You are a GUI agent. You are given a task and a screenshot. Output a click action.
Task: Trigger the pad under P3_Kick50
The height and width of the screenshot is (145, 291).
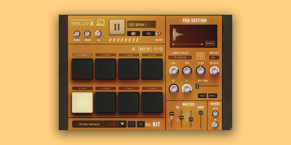coord(129,69)
